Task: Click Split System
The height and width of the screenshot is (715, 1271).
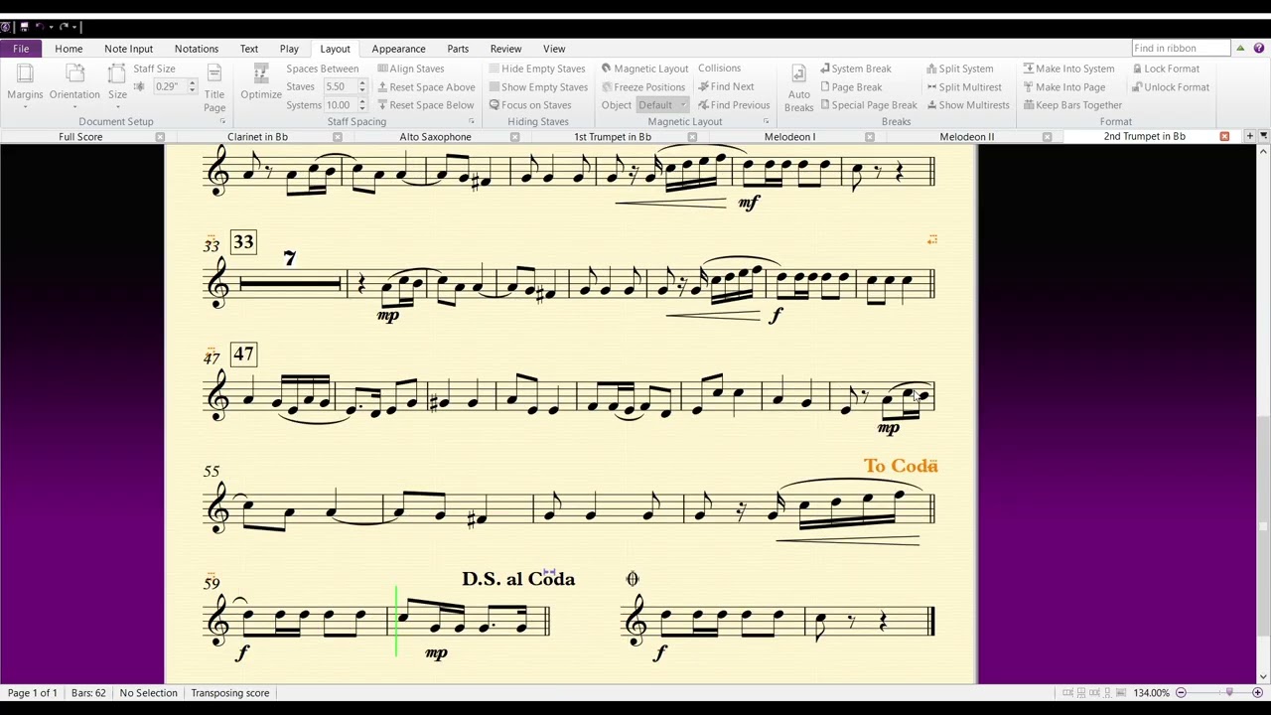Action: click(x=959, y=69)
